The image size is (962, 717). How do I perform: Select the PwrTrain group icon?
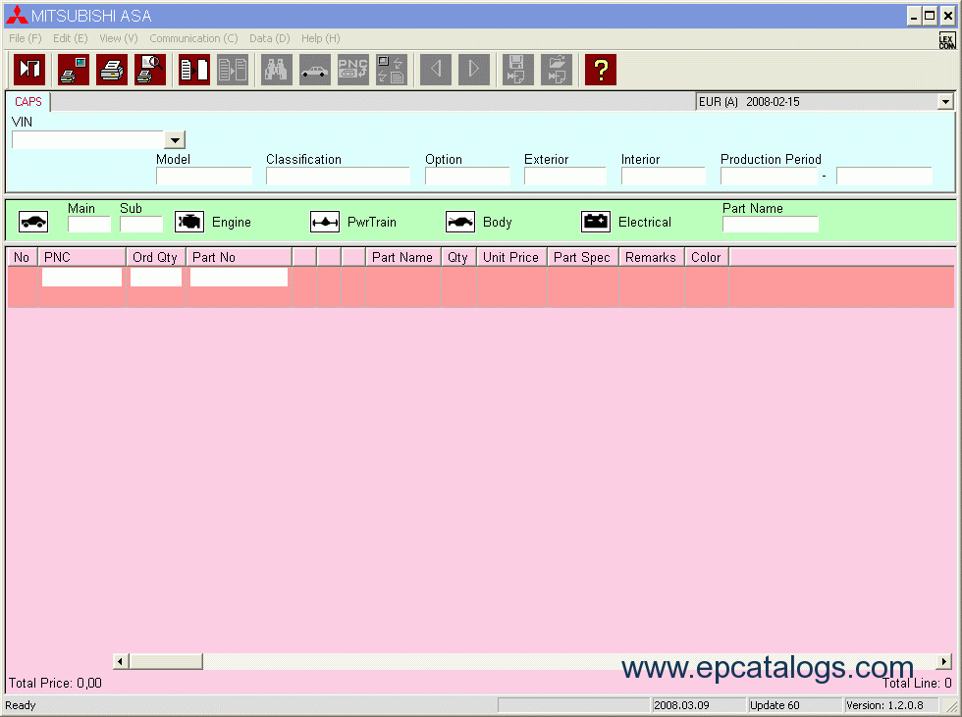pos(325,222)
